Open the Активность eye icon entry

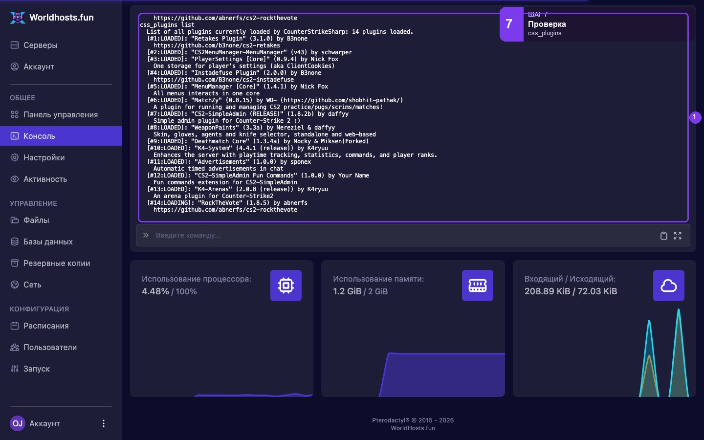61,179
